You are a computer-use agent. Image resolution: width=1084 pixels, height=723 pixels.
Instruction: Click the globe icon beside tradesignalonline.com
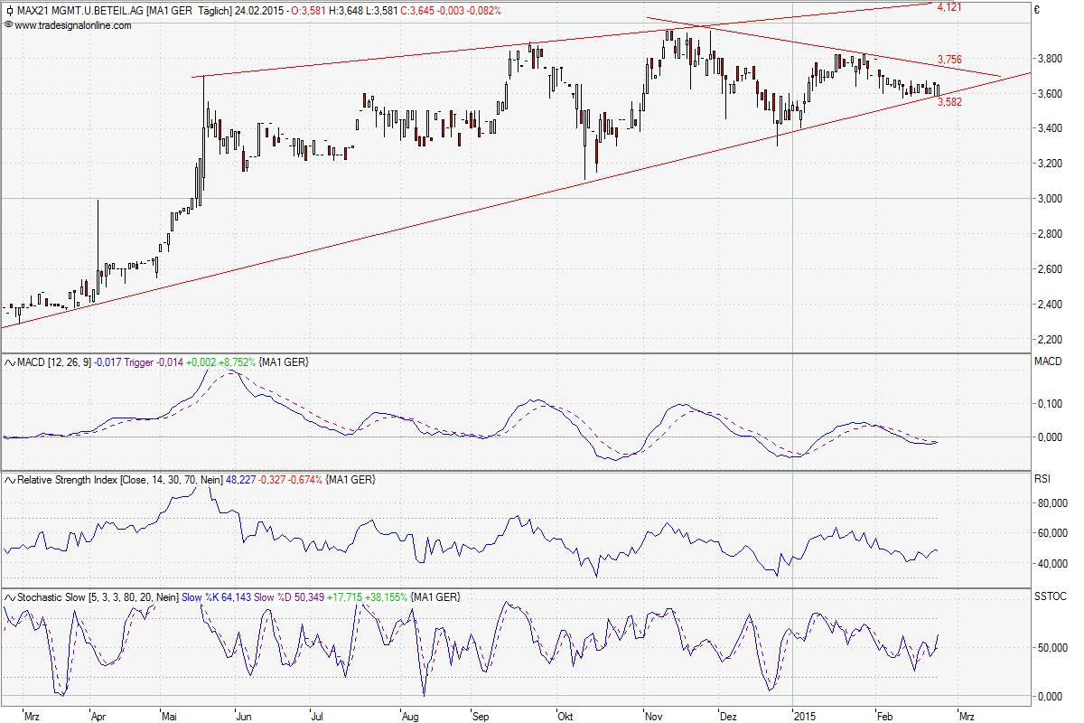pyautogui.click(x=8, y=25)
